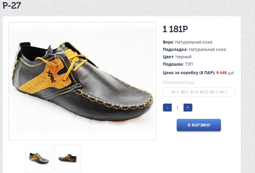Click the P-27 product heading

[x=12, y=6]
